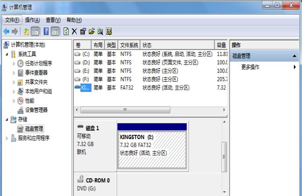Select 共享文件夹 in the tree
Viewport: 302px width, 196px height.
36,82
